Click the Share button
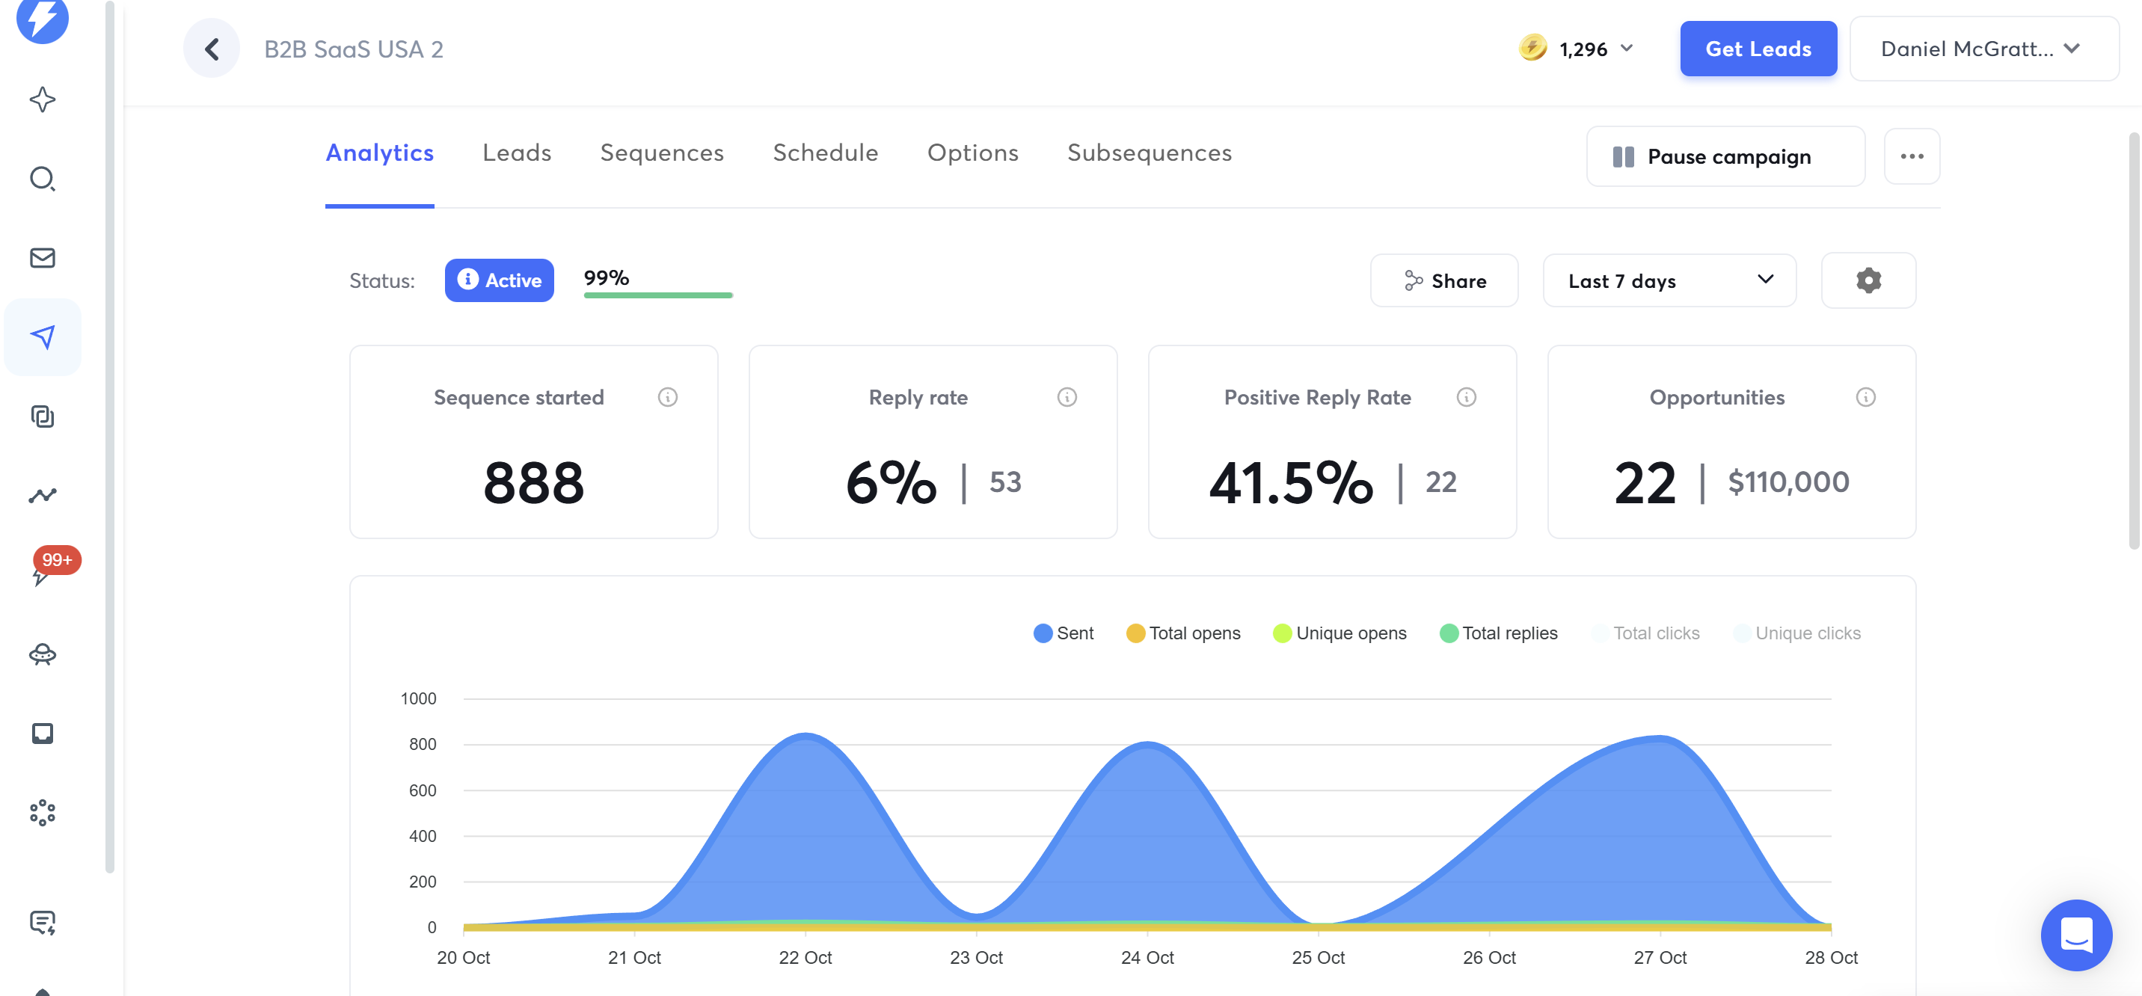 click(x=1443, y=280)
